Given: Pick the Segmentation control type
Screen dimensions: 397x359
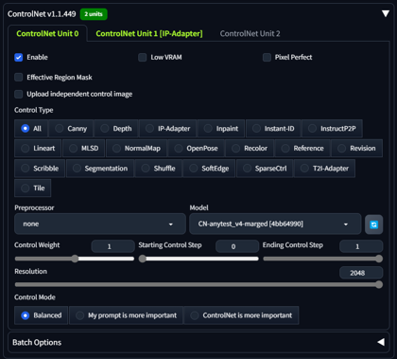Looking at the screenshot, I should click(x=100, y=169).
